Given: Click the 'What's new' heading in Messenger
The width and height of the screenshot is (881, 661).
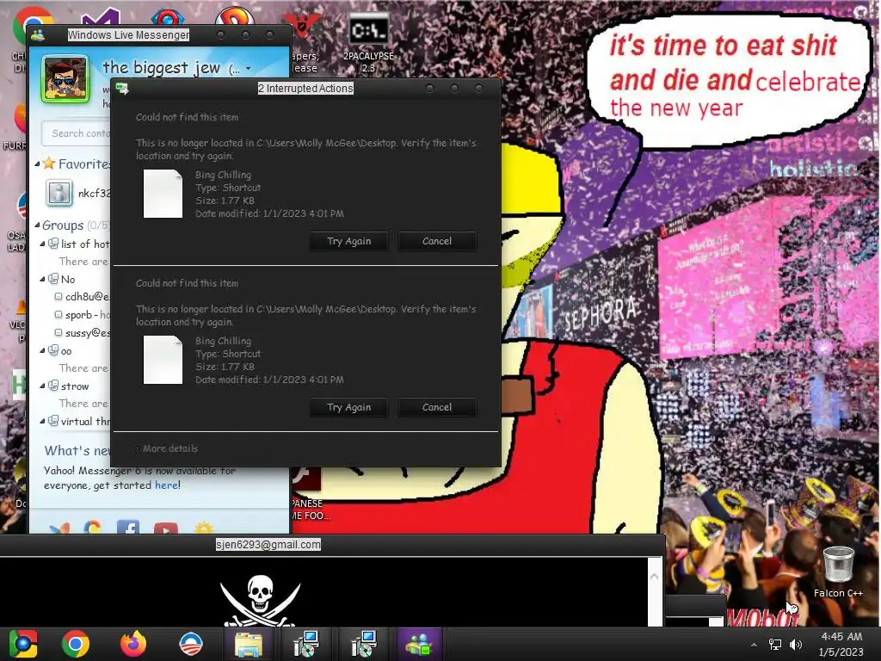Looking at the screenshot, I should click(77, 451).
